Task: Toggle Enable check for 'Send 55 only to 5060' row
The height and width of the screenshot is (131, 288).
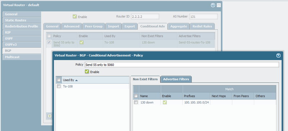Action: tap(82, 42)
